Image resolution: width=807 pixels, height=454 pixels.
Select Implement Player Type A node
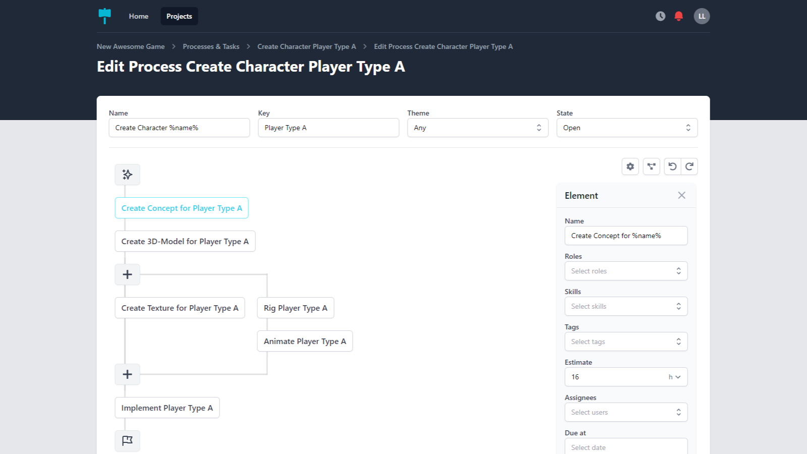coord(167,408)
